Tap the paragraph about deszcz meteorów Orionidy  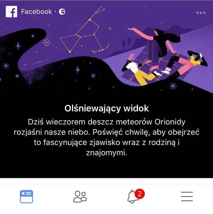point(106,137)
